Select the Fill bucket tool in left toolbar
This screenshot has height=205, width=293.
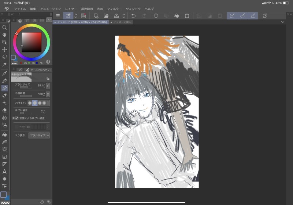(4, 134)
